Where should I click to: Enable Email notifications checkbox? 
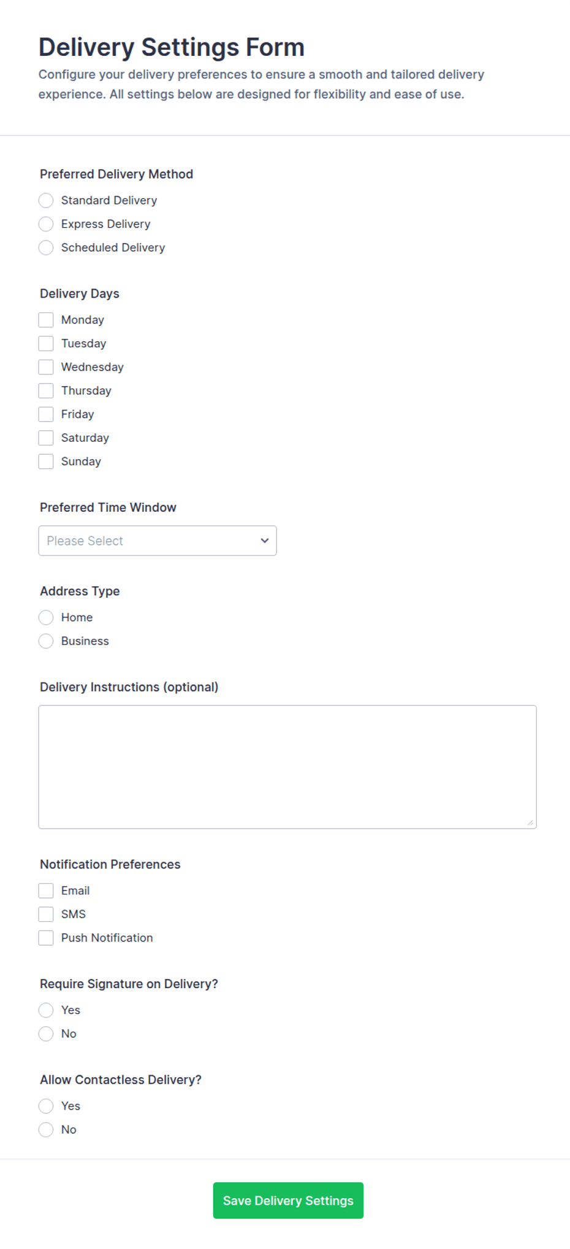click(x=46, y=891)
